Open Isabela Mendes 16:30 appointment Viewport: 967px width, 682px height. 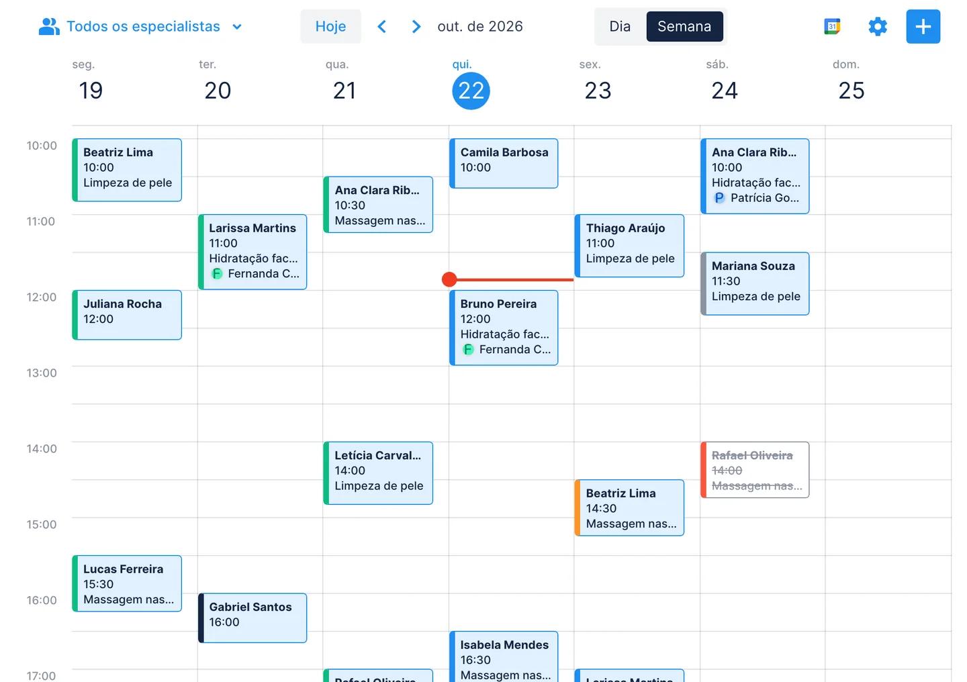tap(504, 656)
